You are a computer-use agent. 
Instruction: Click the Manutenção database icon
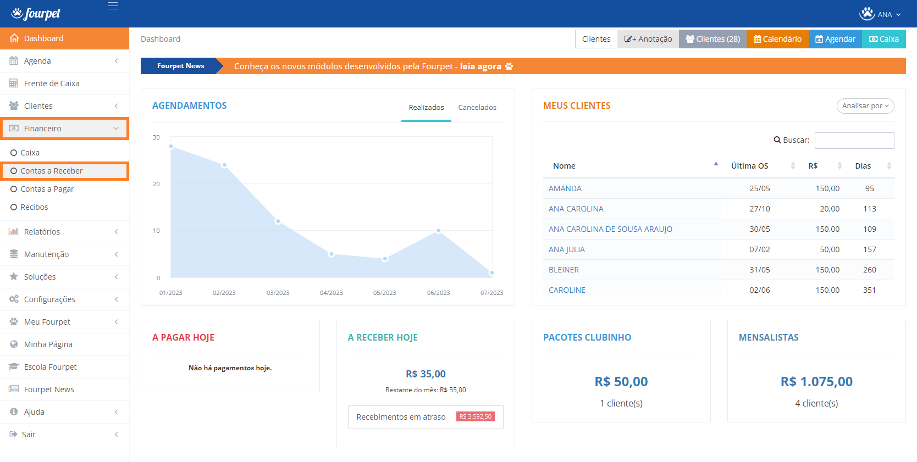pyautogui.click(x=14, y=254)
